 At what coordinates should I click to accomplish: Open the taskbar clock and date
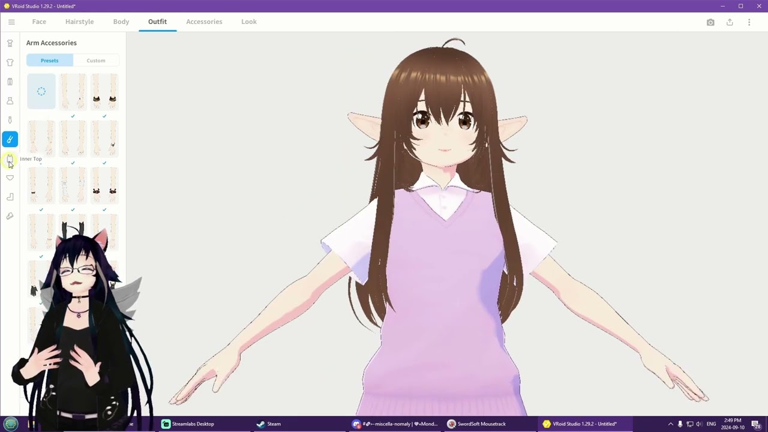click(732, 424)
